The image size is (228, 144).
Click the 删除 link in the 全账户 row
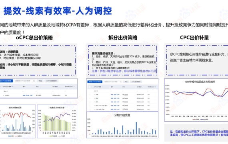(x=28, y=96)
